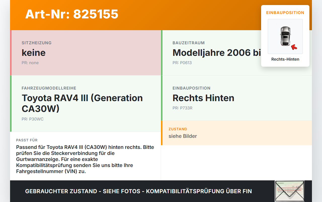The width and height of the screenshot is (322, 202).
Task: Click the car position diagram thumbnail
Action: click(x=285, y=36)
